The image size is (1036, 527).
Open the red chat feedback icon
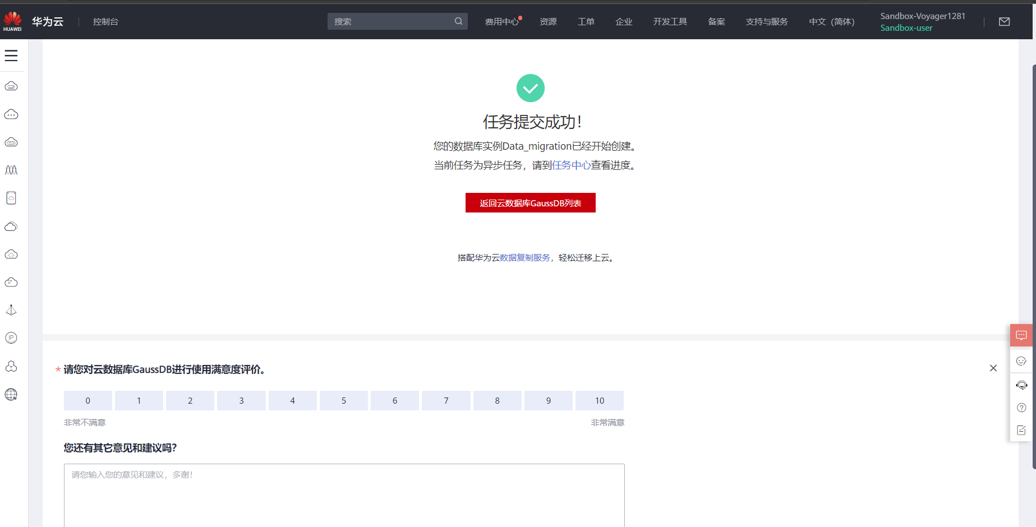point(1021,335)
